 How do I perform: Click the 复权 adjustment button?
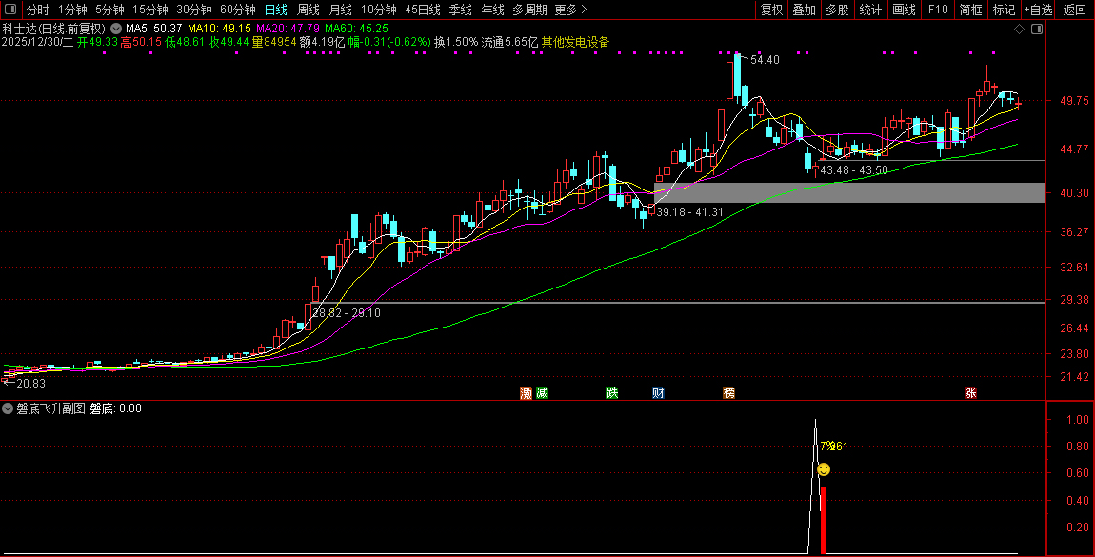[x=771, y=10]
